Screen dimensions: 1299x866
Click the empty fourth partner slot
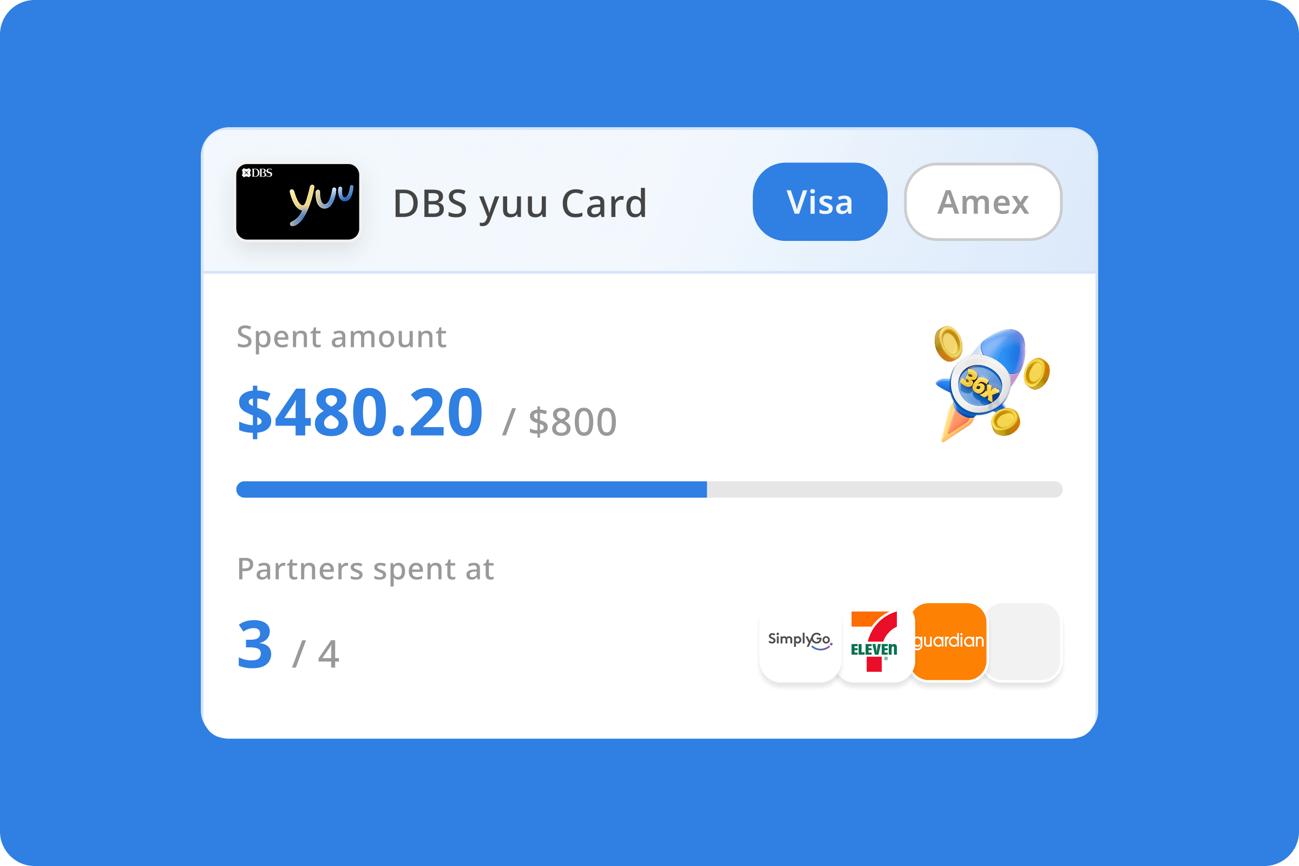coord(1022,641)
